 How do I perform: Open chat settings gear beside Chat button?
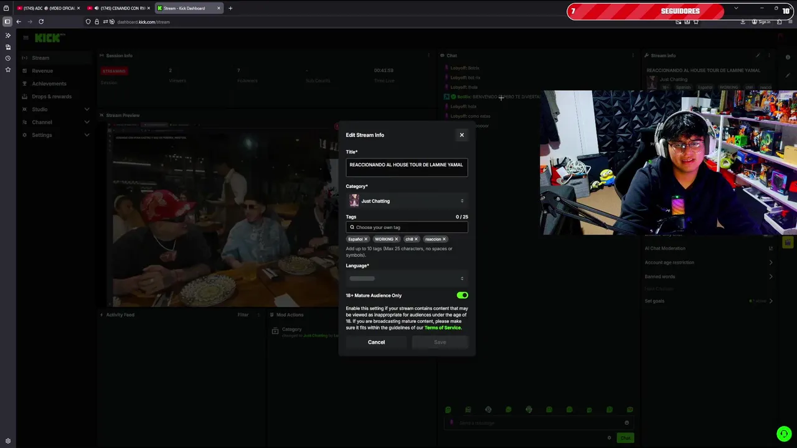click(x=609, y=438)
